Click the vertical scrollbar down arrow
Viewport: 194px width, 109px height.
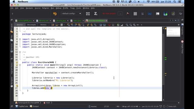[x=163, y=100]
